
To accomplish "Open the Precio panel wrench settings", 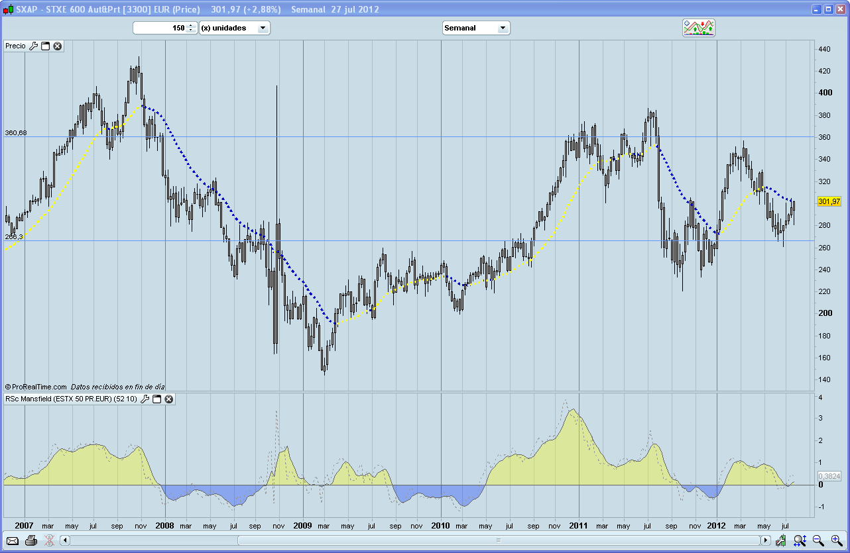I will (34, 46).
